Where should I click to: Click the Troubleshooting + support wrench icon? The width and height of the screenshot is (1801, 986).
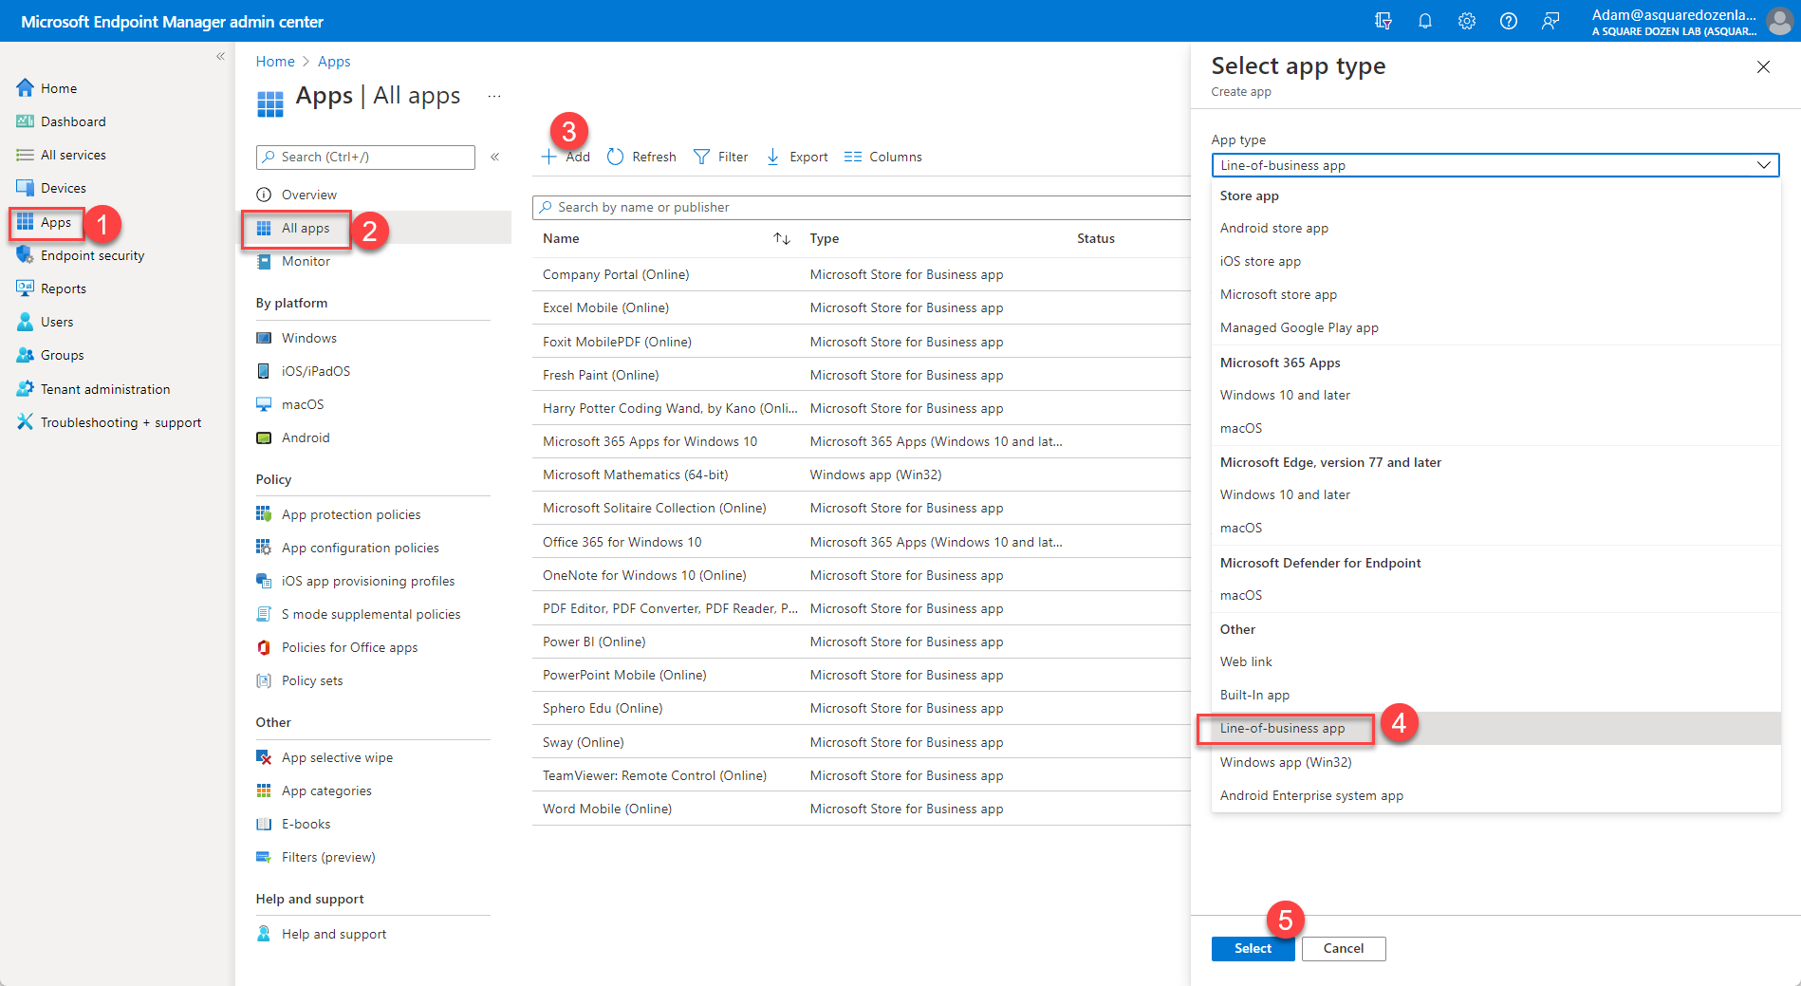26,422
